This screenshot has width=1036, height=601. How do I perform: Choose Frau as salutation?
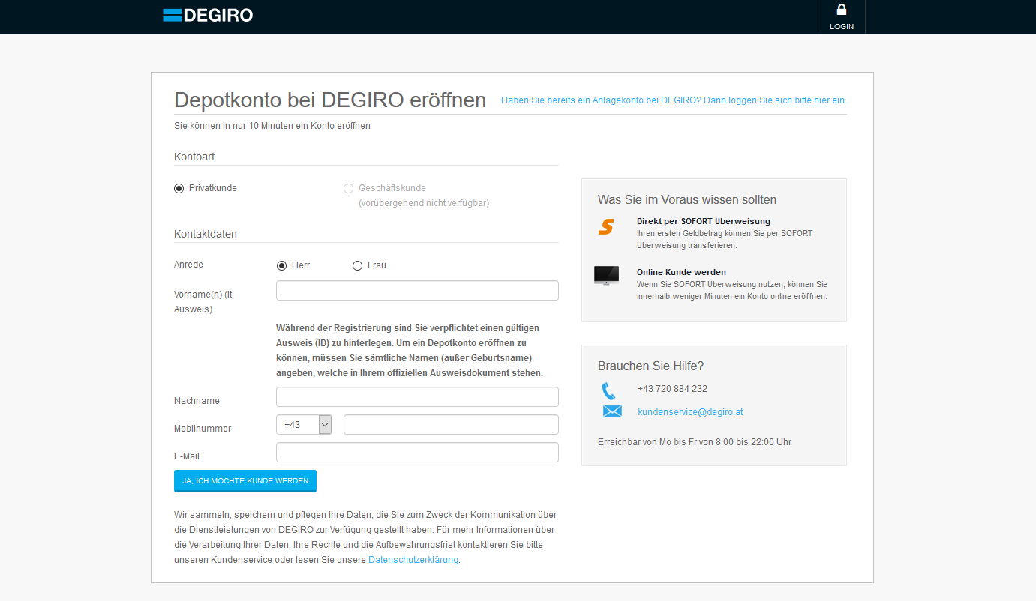357,265
